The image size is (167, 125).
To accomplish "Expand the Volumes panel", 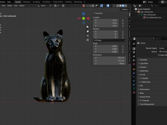I will click(x=152, y=67).
